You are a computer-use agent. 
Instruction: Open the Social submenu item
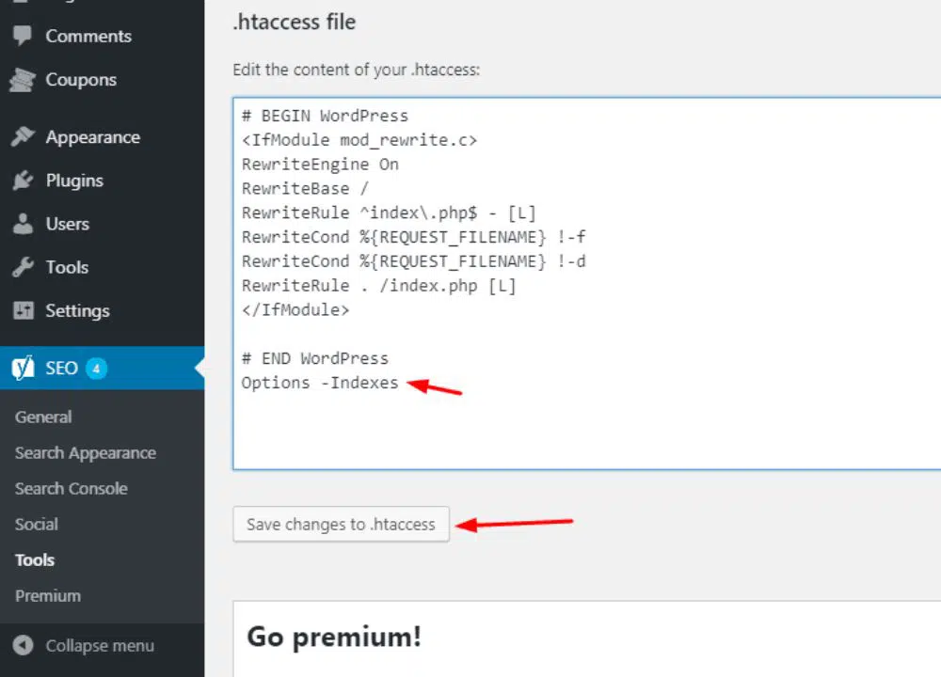[x=37, y=524]
